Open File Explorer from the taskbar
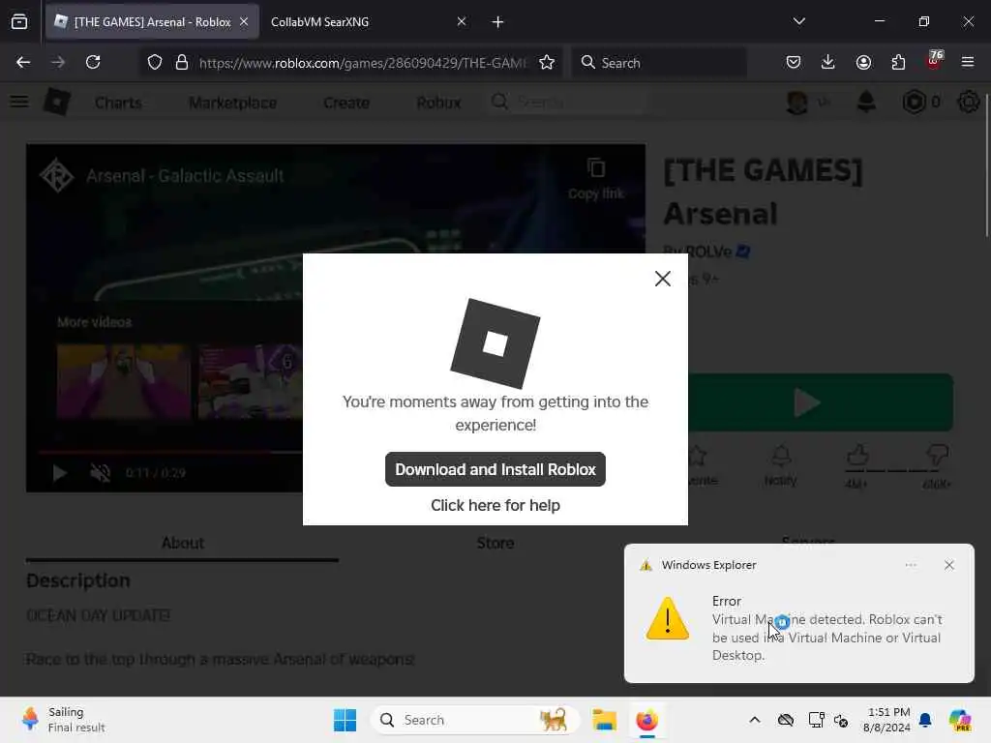 click(x=604, y=720)
